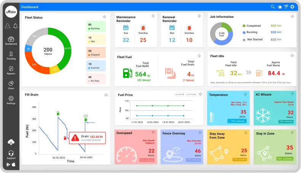Open Reports from the sidebar
The width and height of the screenshot is (301, 173).
tap(11, 70)
